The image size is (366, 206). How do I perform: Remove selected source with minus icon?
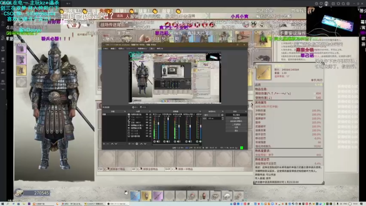[133, 144]
